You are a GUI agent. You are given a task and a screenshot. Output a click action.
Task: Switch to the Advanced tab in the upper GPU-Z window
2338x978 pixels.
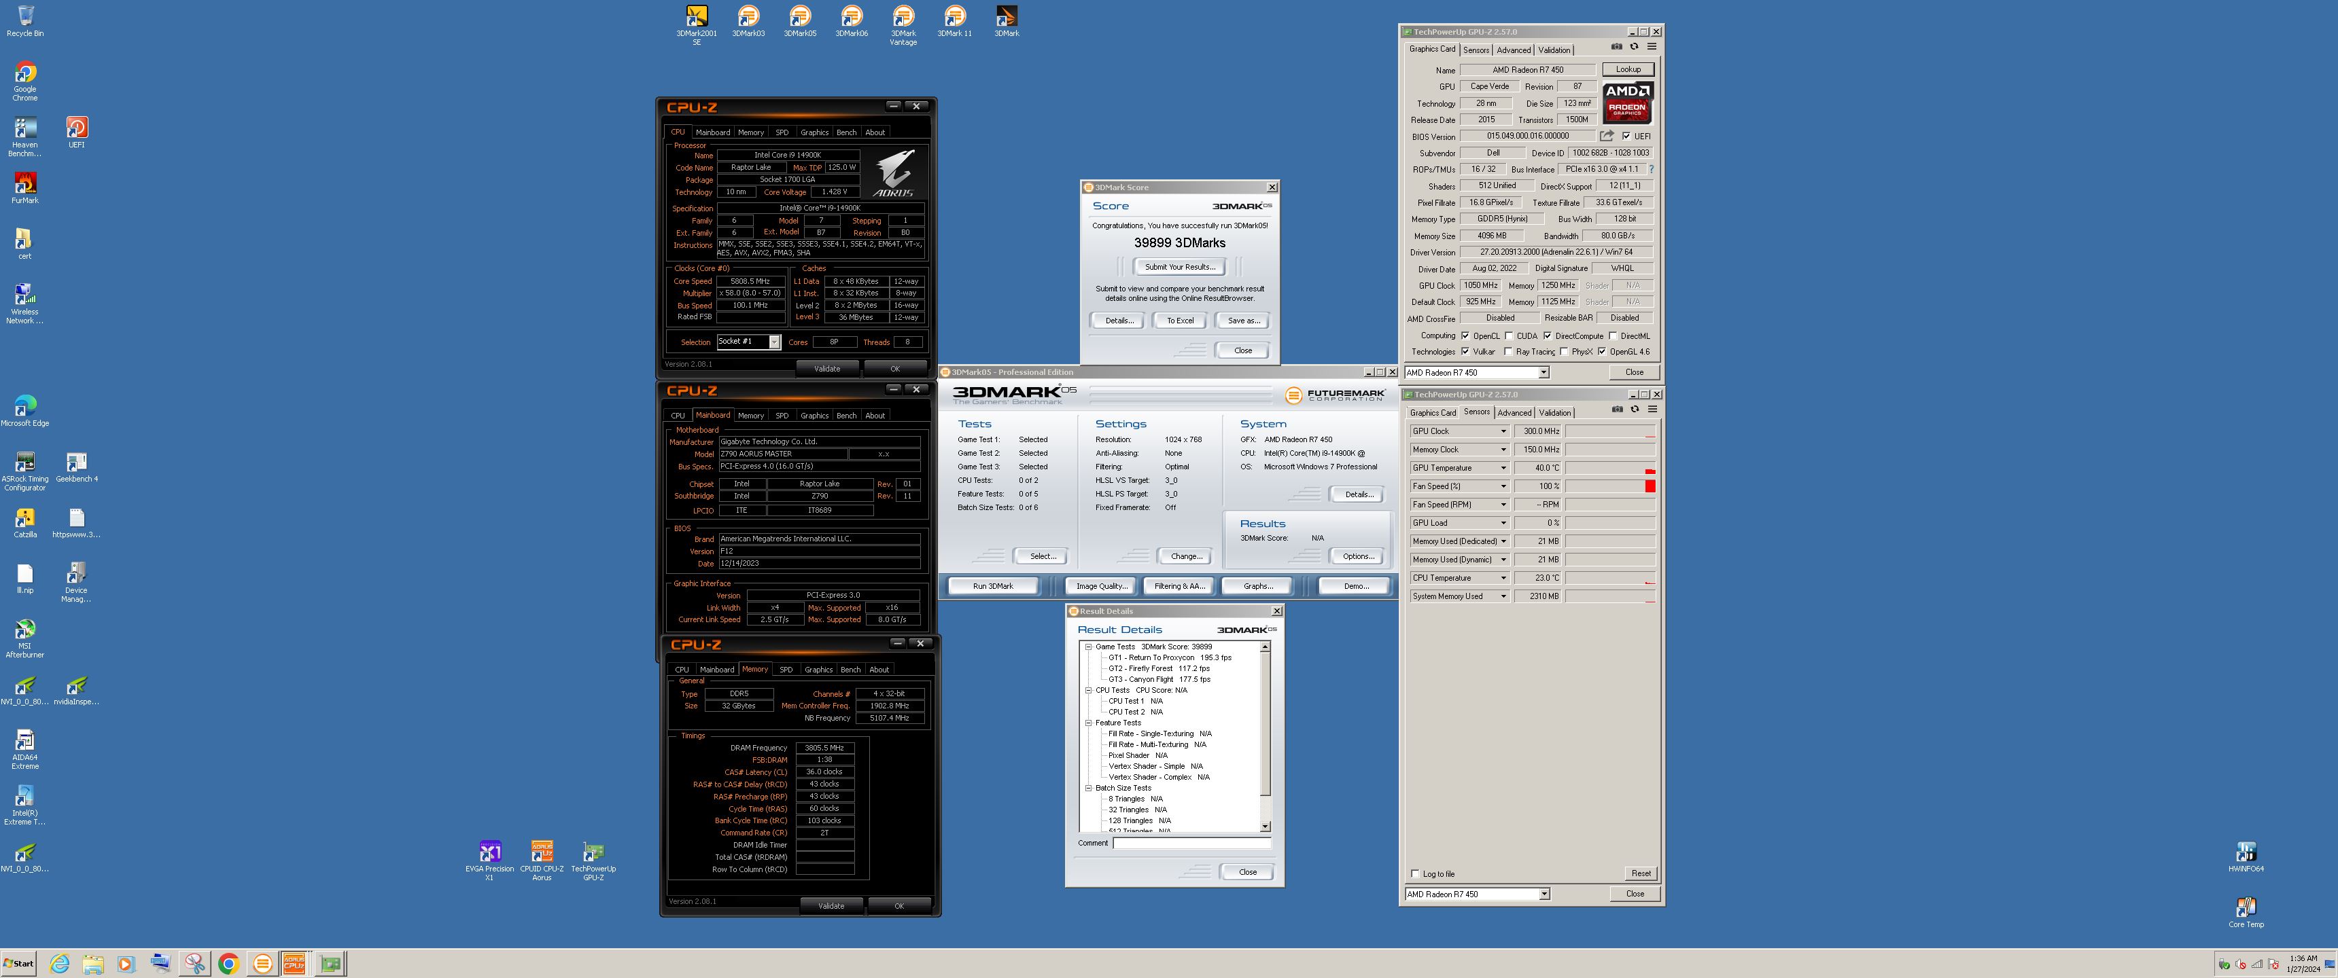(1513, 50)
